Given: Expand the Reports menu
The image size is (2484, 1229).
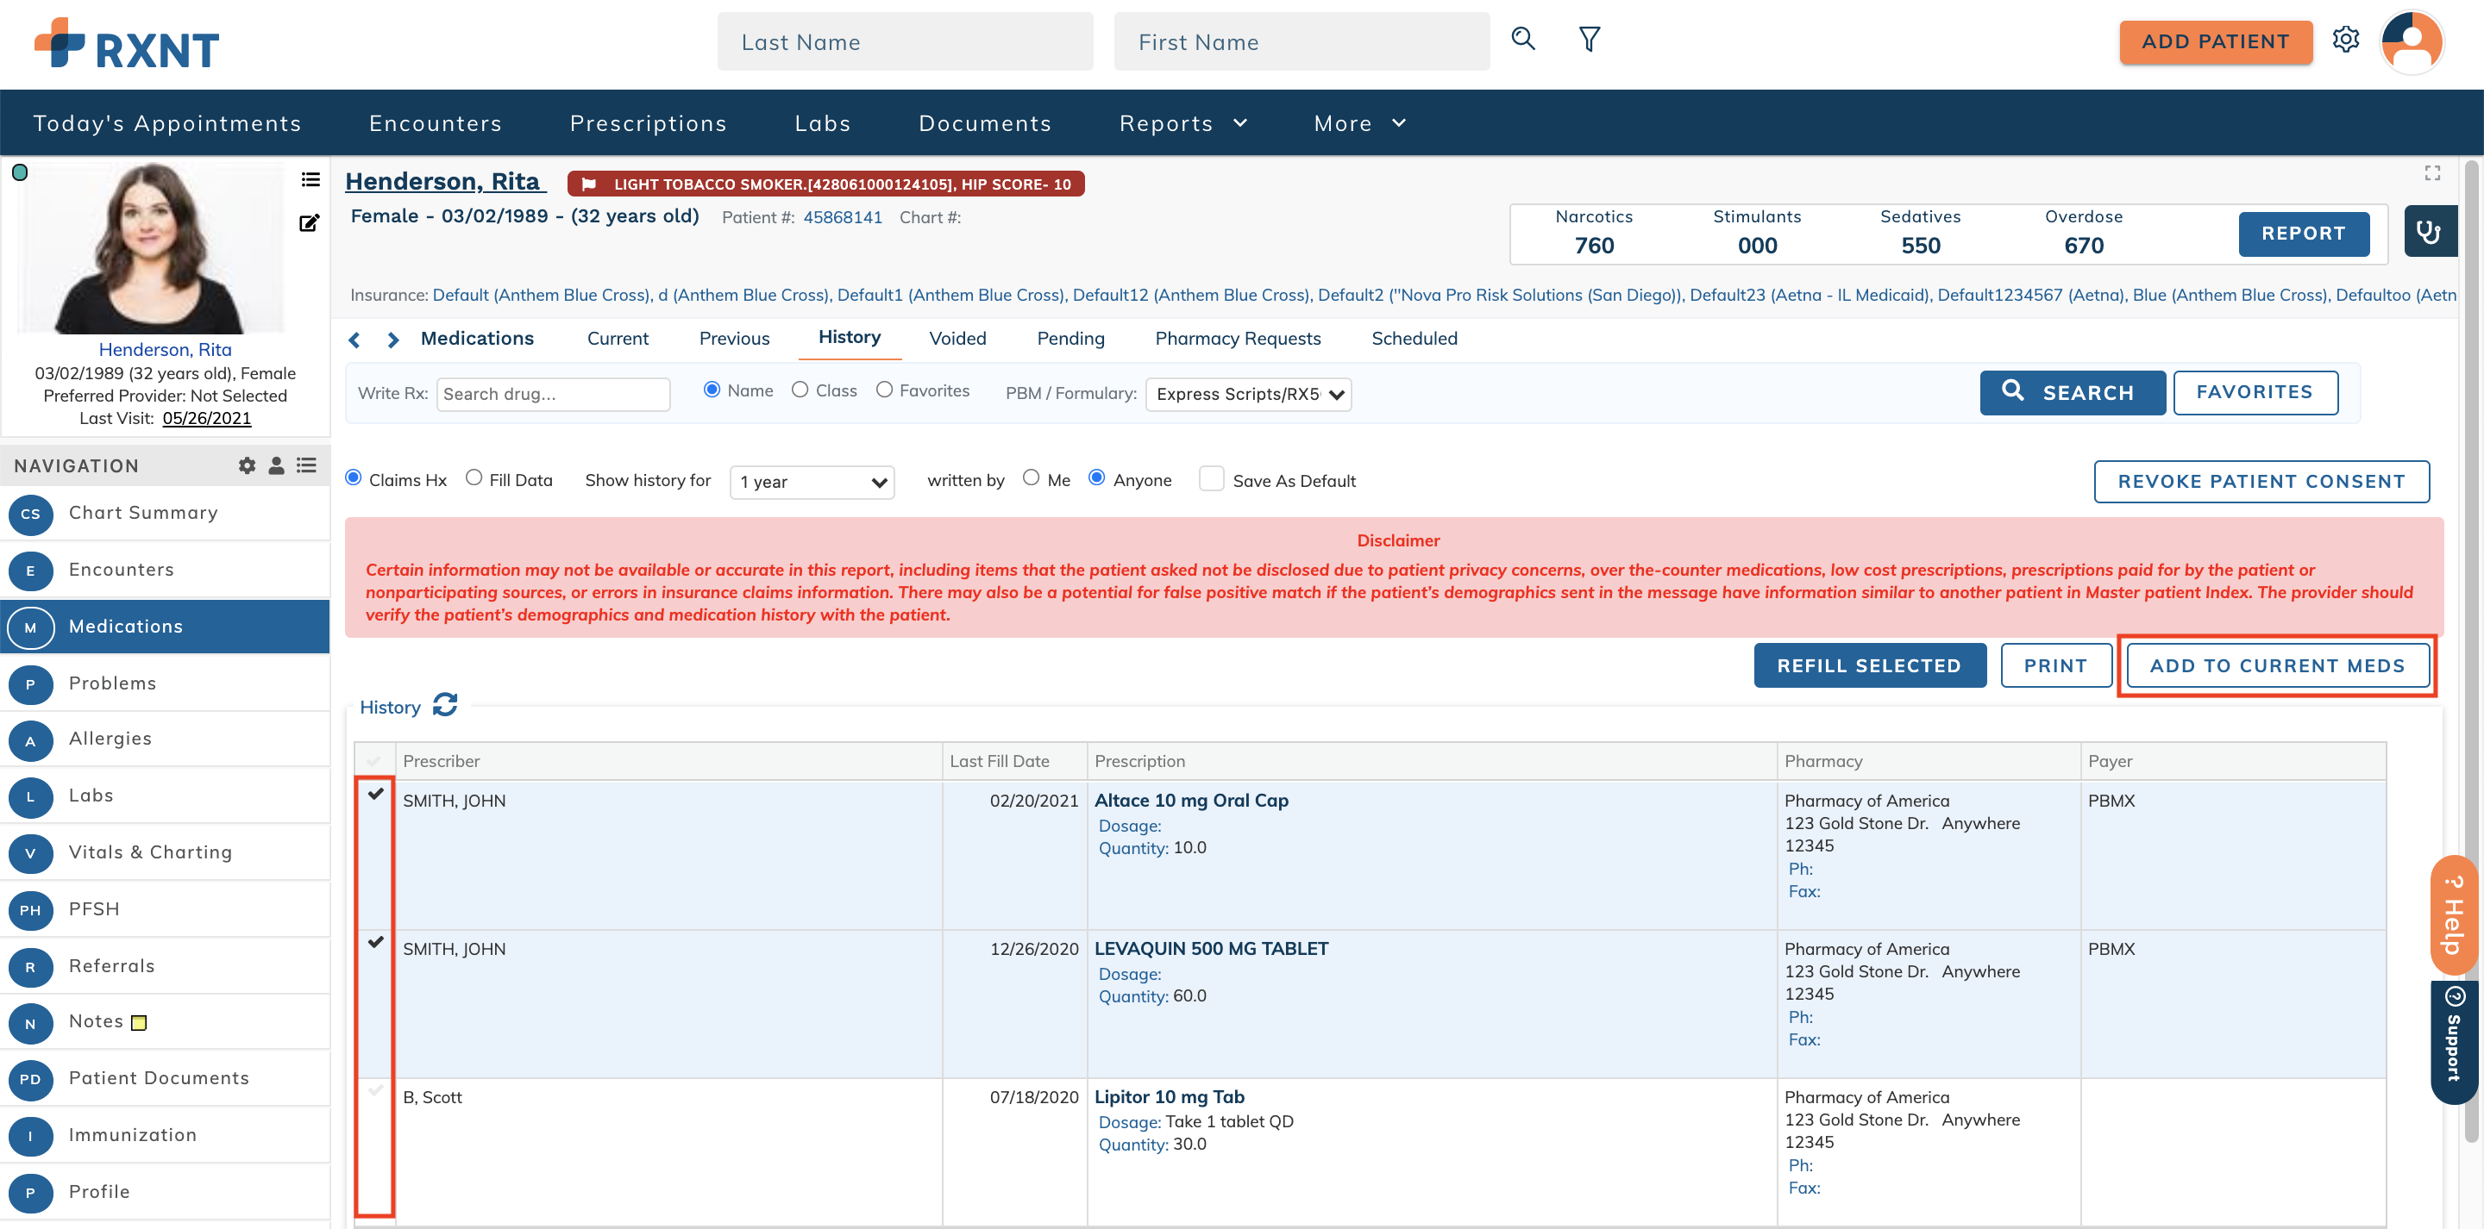Looking at the screenshot, I should point(1183,122).
